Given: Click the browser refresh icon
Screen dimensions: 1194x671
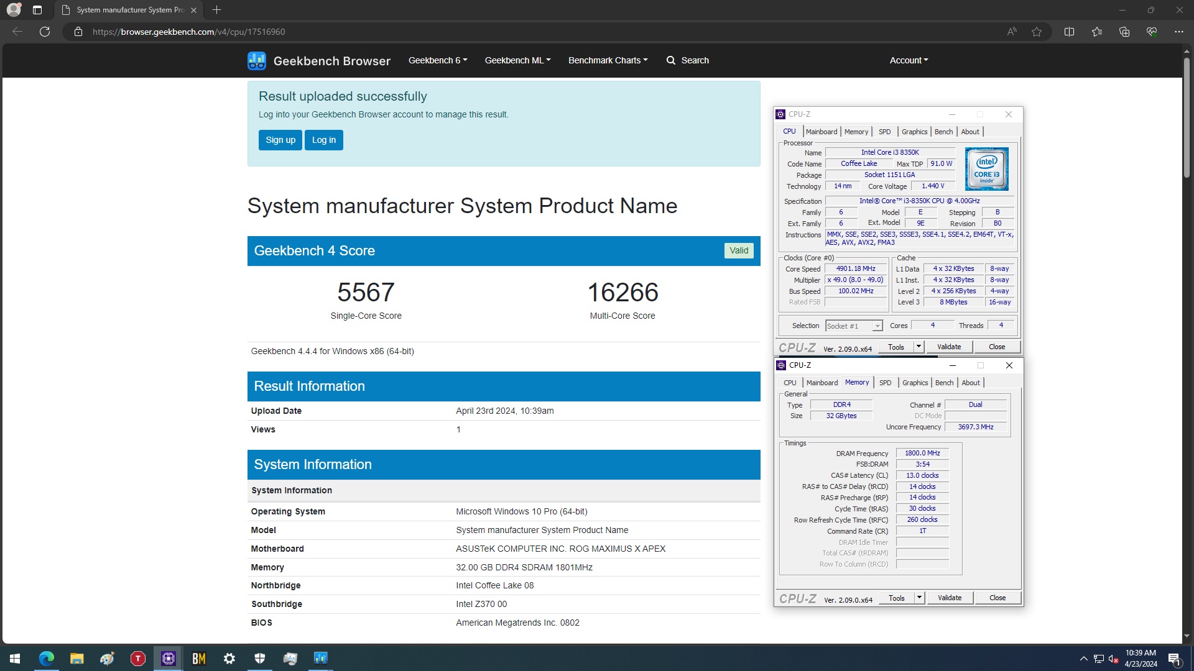Looking at the screenshot, I should tap(45, 32).
